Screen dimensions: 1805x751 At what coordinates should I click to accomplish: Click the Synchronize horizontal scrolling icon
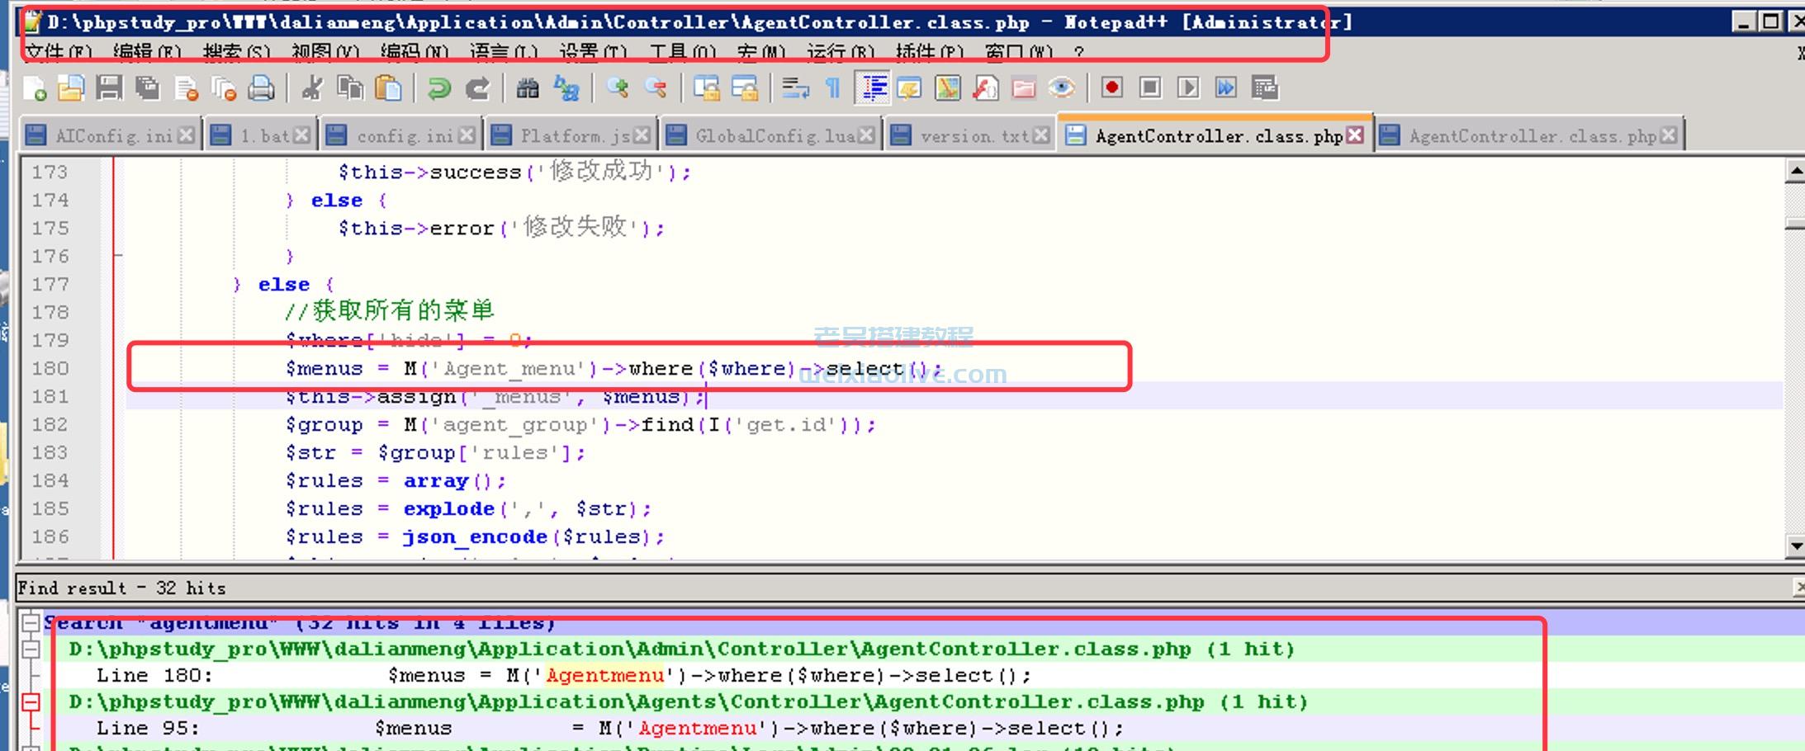(745, 87)
